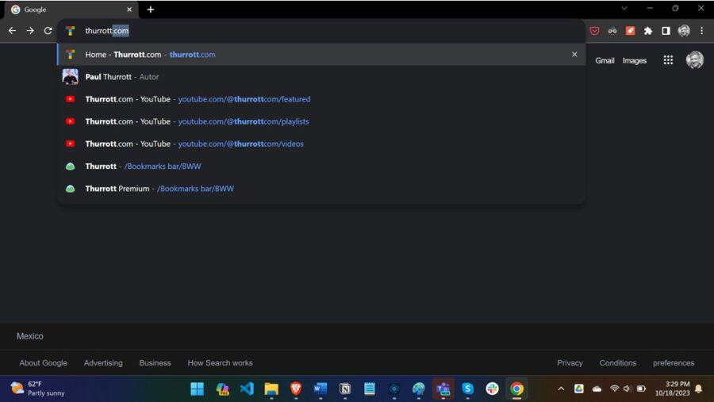This screenshot has width=714, height=402.
Task: Open the Windows Start menu
Action: tap(198, 389)
